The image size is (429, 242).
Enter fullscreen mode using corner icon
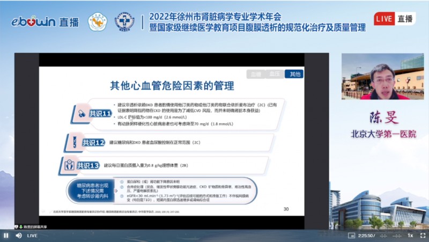pos(422,236)
